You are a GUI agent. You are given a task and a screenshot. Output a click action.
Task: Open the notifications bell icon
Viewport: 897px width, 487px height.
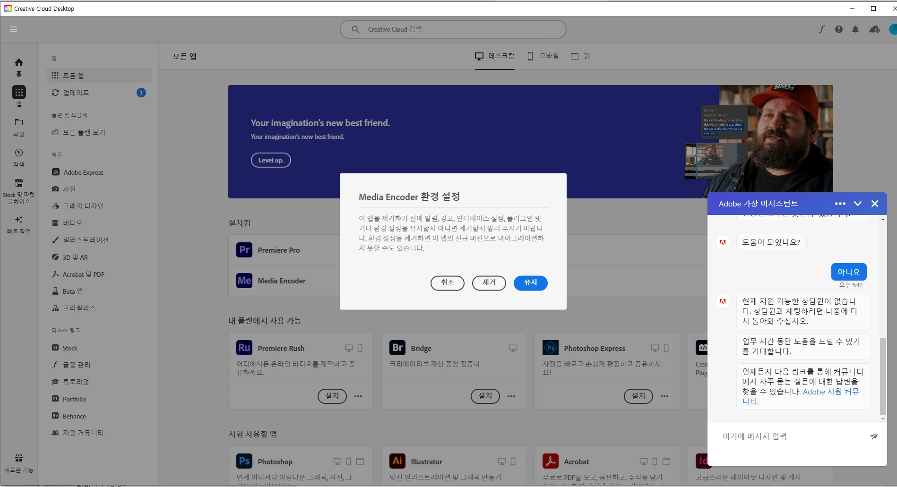click(x=855, y=29)
